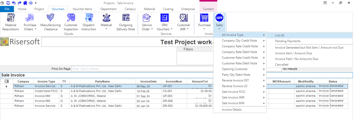Open the Material Requisitions icon
This screenshot has height=121, width=356.
pyautogui.click(x=11, y=18)
